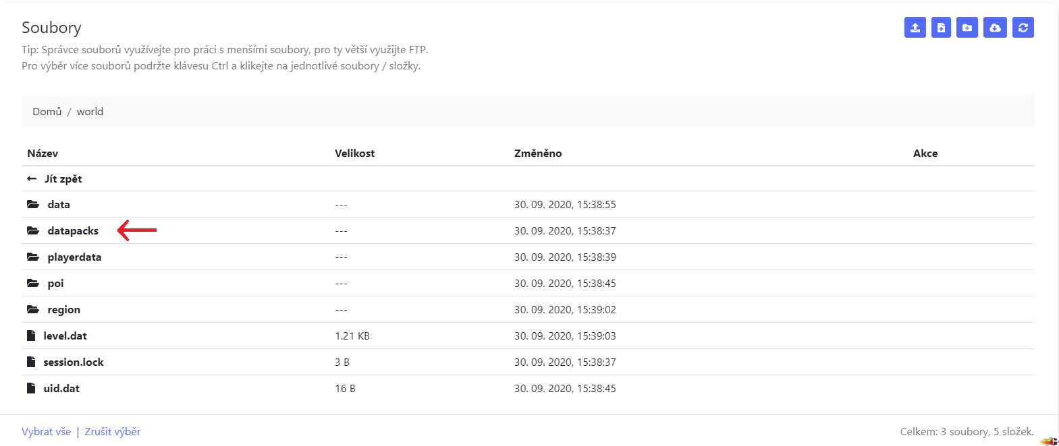Click the Zrušit výběr link

click(x=113, y=431)
